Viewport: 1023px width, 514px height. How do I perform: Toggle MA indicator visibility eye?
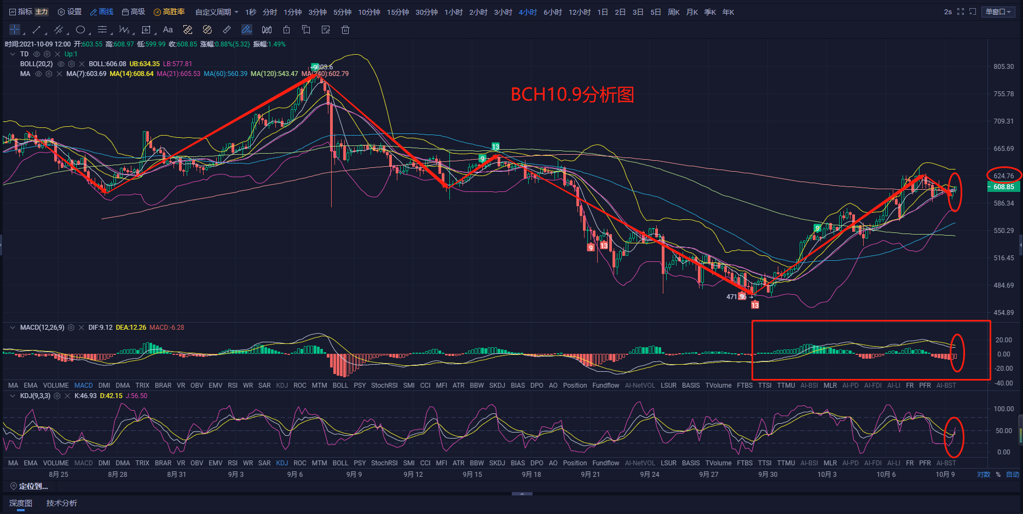[x=38, y=74]
